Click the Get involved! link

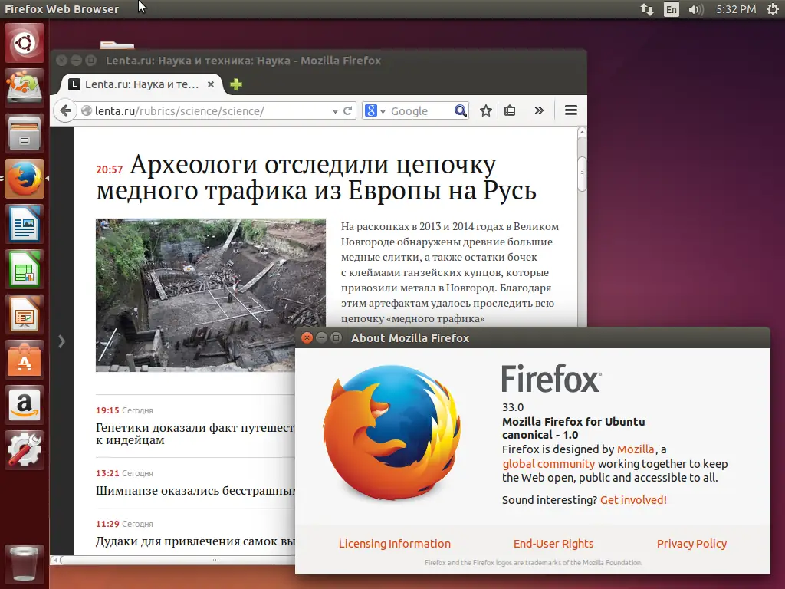[x=633, y=500]
